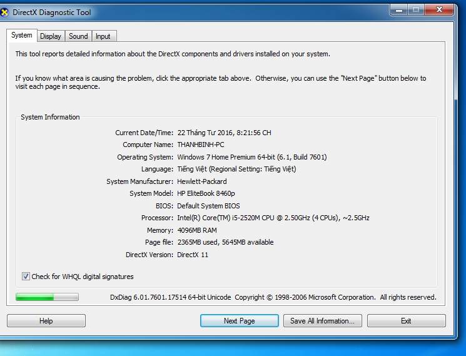Click system model HP EliteBook 8460p
The width and height of the screenshot is (466, 356).
pyautogui.click(x=206, y=193)
